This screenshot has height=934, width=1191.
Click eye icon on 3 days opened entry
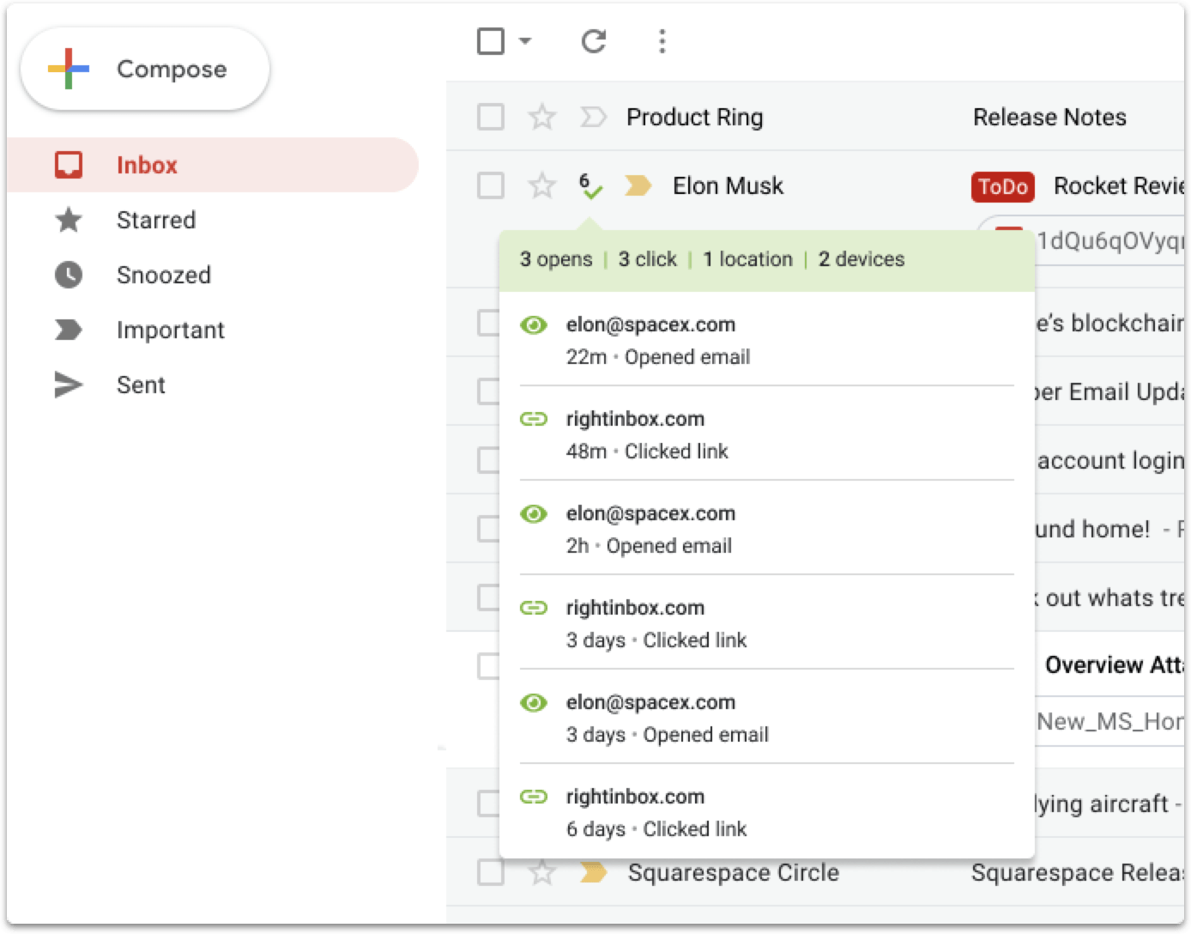coord(534,702)
